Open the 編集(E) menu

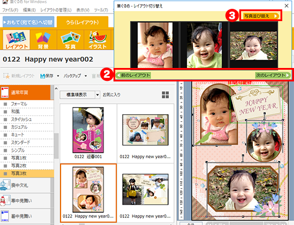click(29, 10)
